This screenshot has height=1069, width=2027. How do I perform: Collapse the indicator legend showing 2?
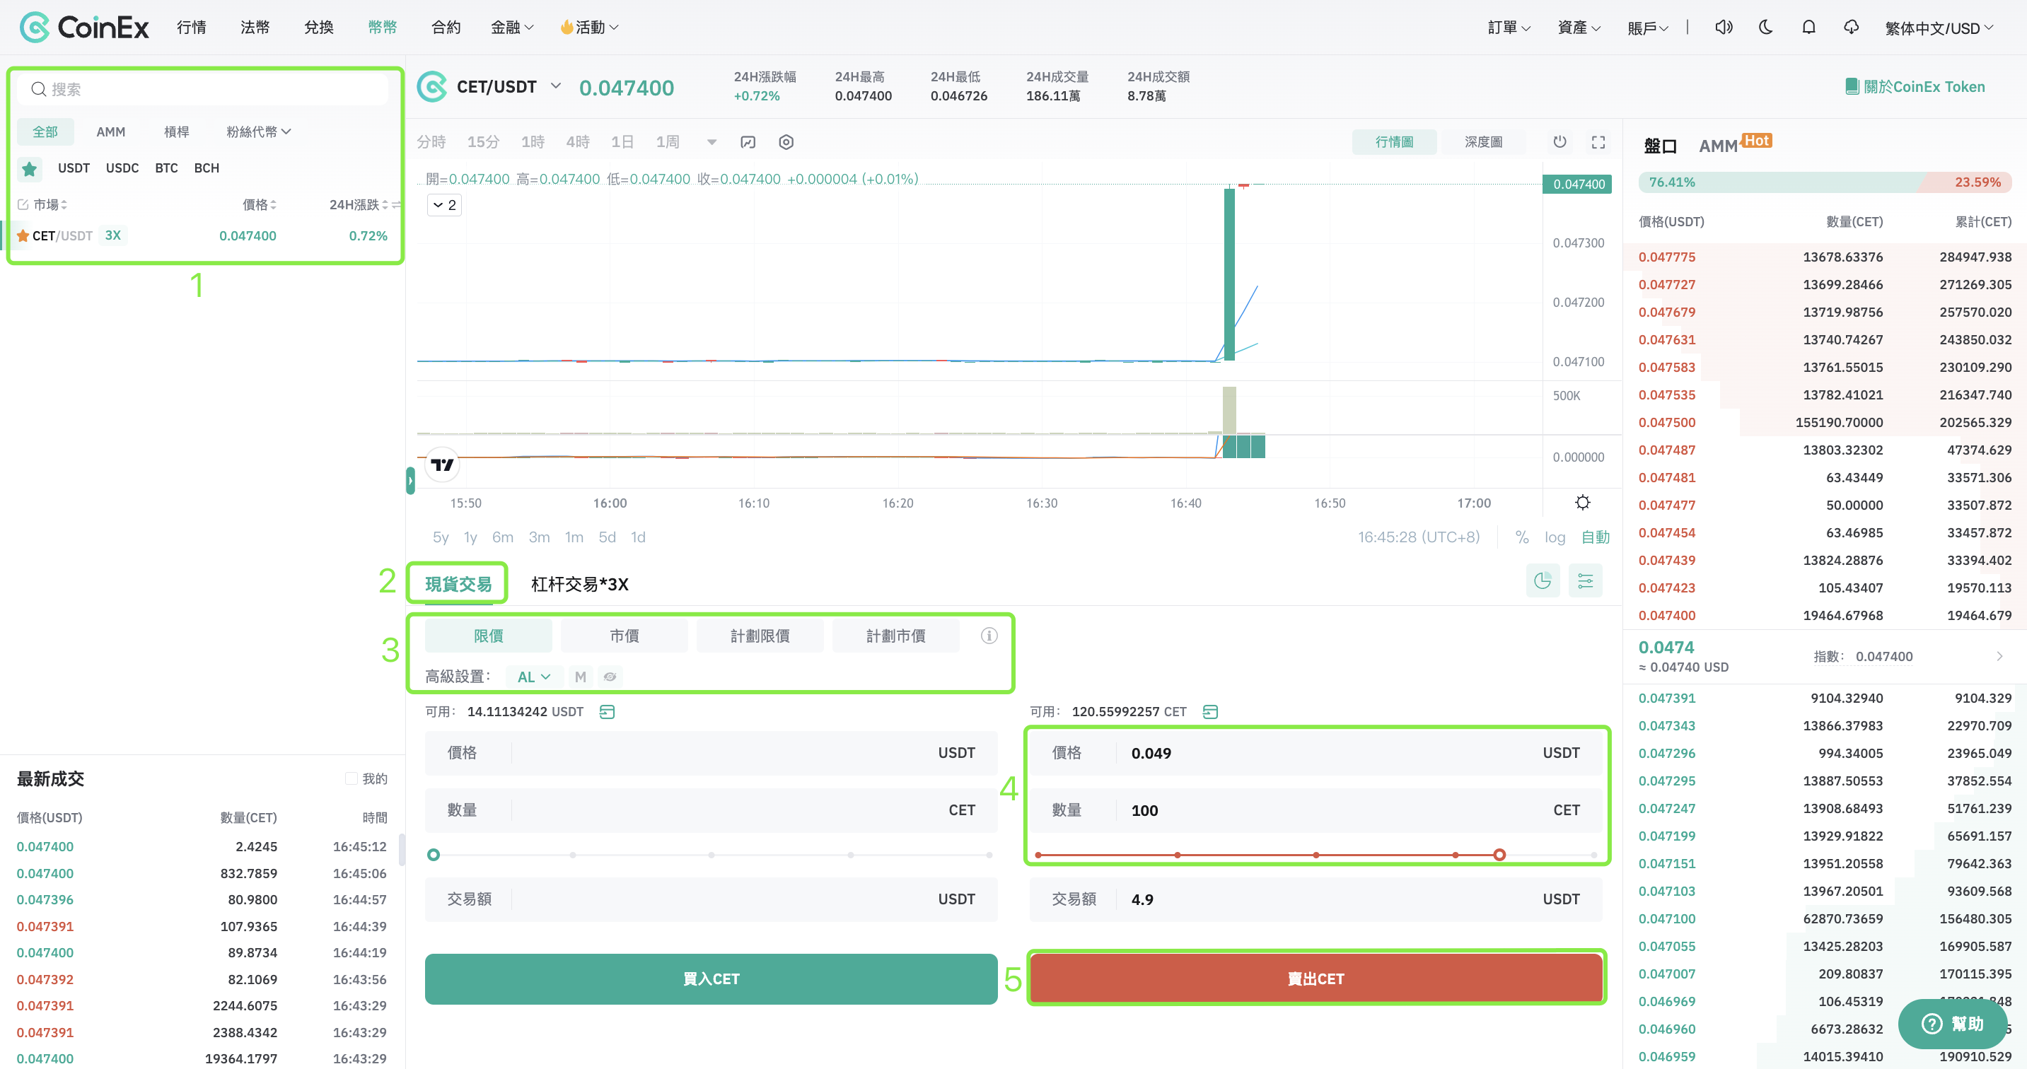[x=445, y=204]
